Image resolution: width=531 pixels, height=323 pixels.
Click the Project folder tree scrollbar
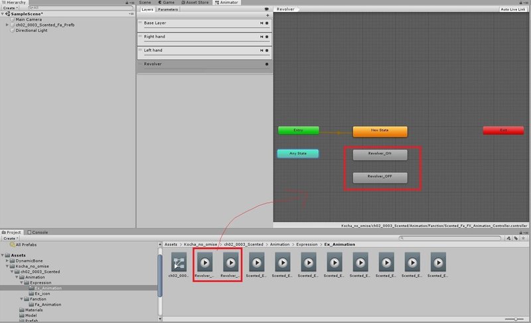tap(160, 276)
